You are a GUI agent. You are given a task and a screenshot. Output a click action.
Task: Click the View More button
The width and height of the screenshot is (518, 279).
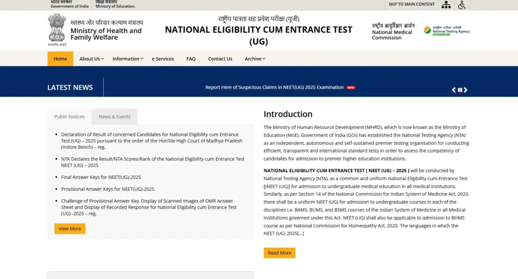(x=70, y=229)
